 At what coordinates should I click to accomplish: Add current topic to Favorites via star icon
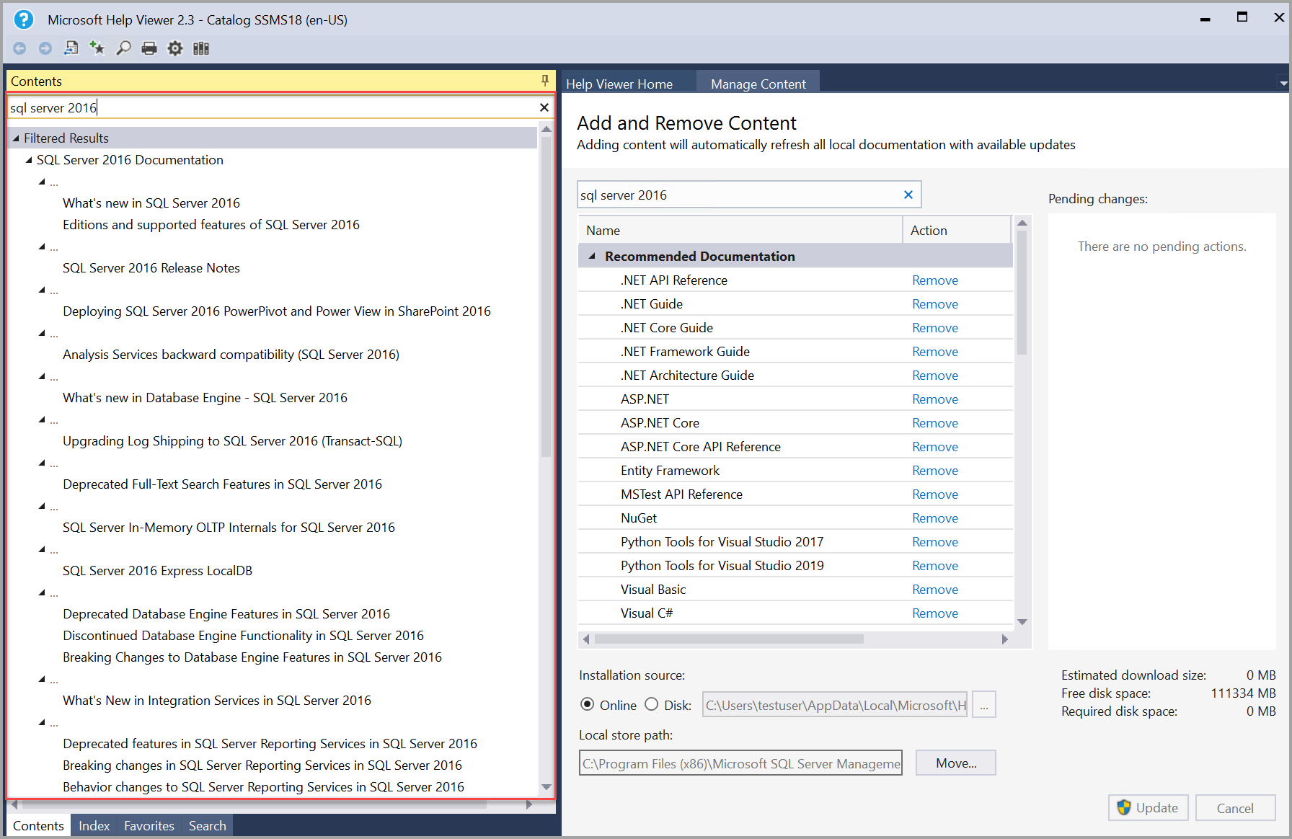pos(97,48)
